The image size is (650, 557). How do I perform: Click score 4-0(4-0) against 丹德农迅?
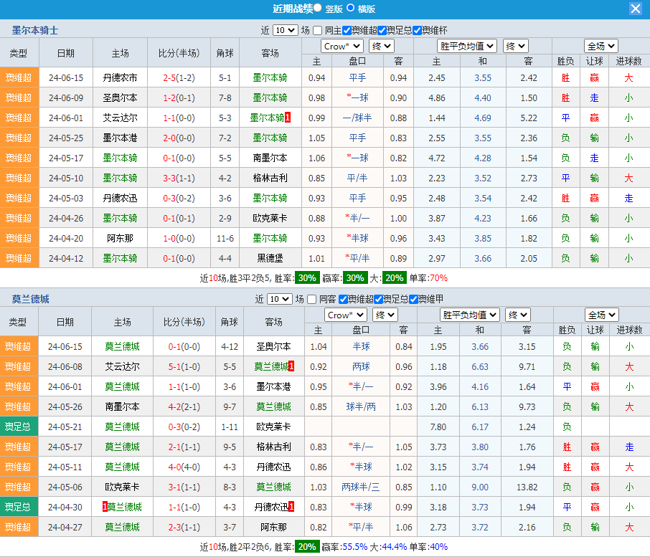pos(183,467)
